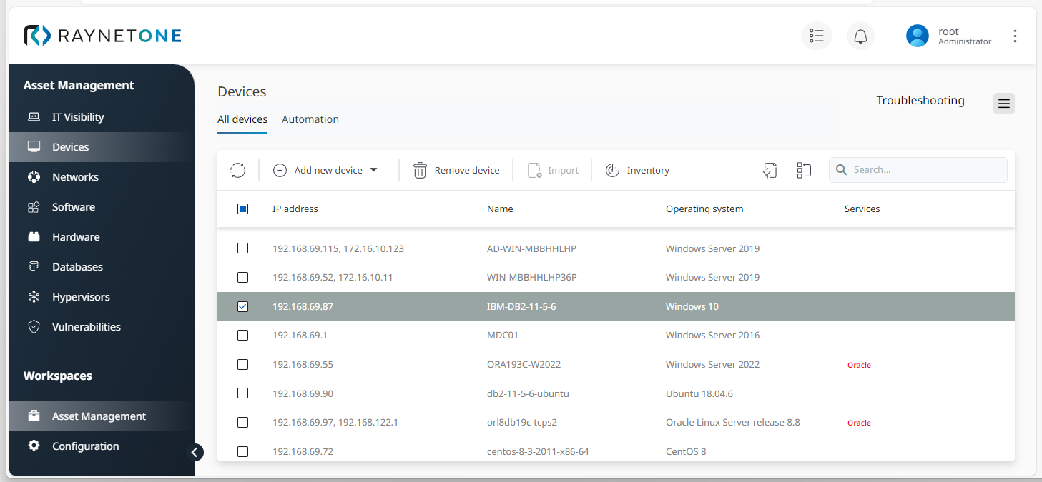Open the three-dot user options menu
This screenshot has height=482, width=1042.
tap(1015, 36)
